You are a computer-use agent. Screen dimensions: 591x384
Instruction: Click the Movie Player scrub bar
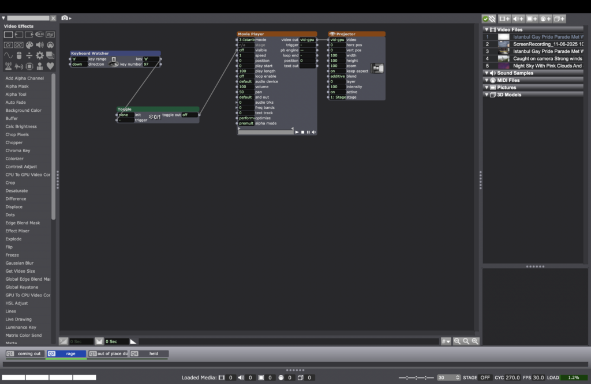265,132
